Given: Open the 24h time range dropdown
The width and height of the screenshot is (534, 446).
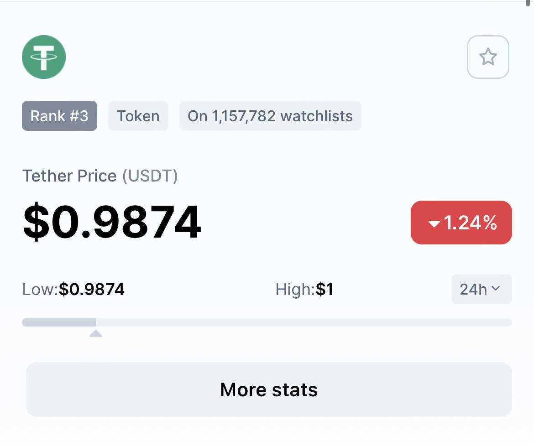Looking at the screenshot, I should coord(481,289).
